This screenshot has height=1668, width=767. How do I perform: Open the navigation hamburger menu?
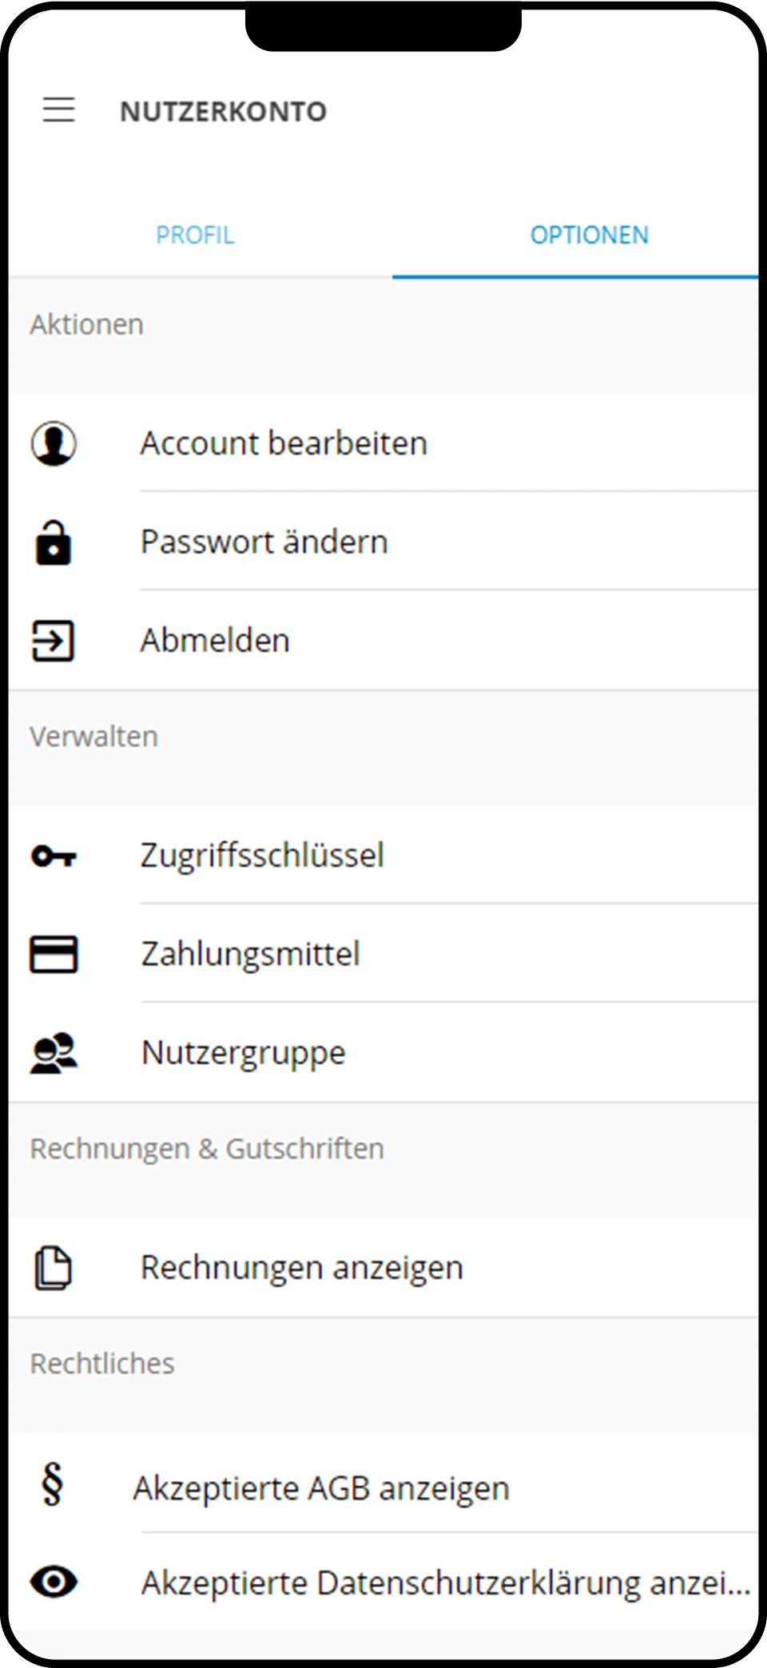[x=58, y=110]
